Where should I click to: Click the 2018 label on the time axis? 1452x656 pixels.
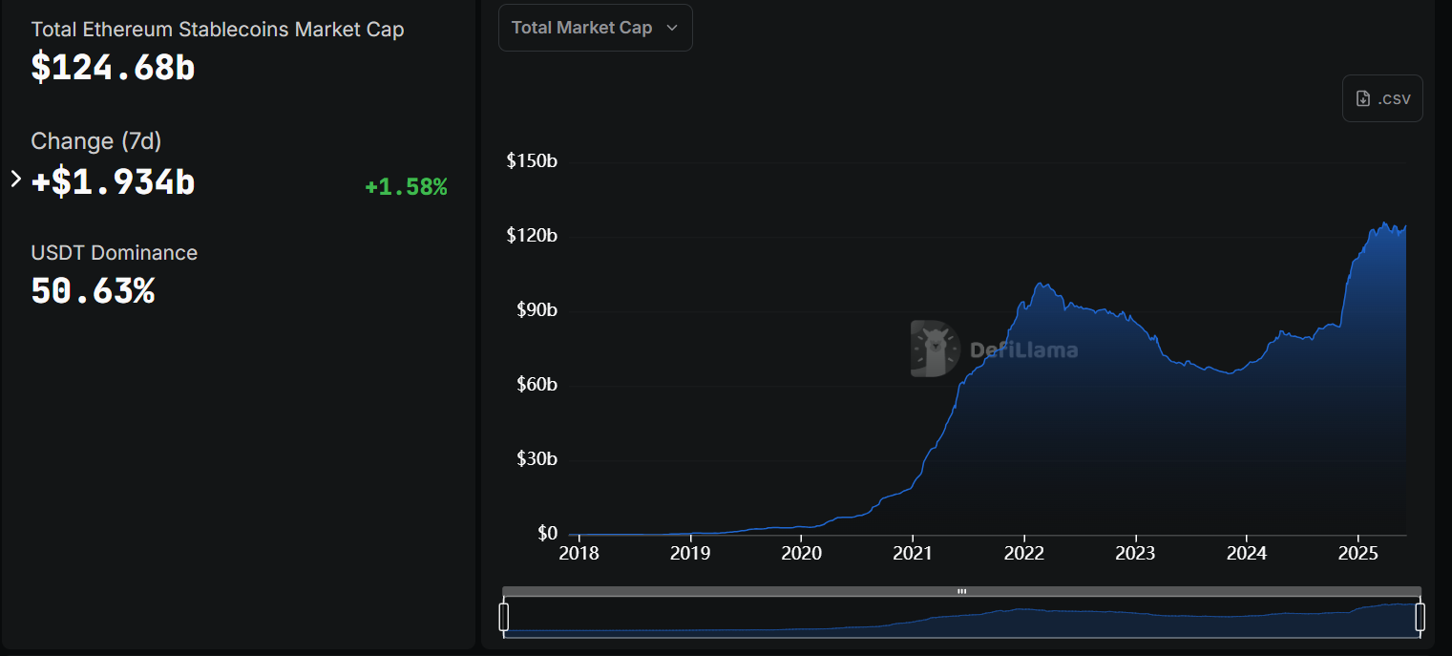[x=579, y=553]
